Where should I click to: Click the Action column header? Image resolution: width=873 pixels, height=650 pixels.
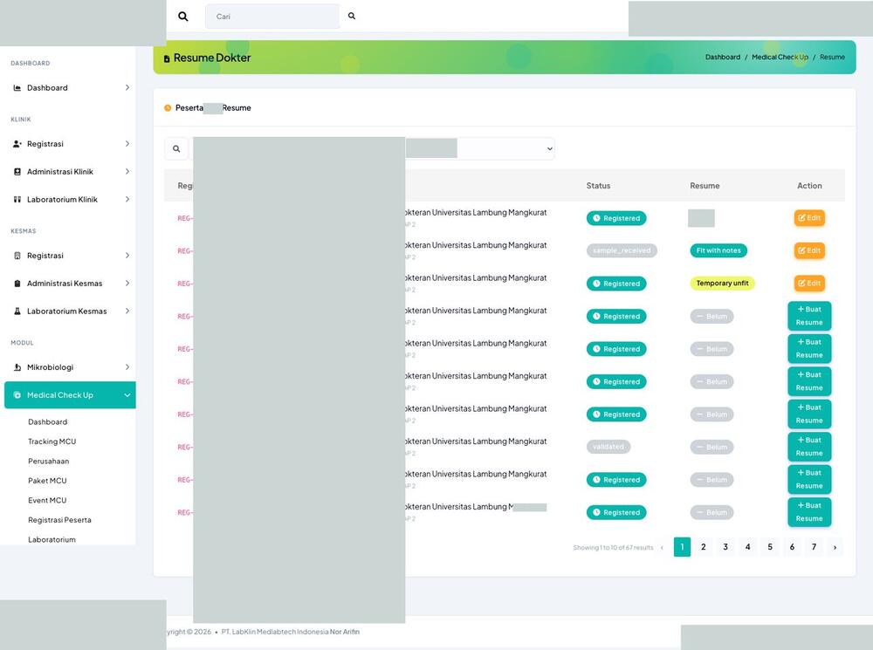click(x=809, y=186)
